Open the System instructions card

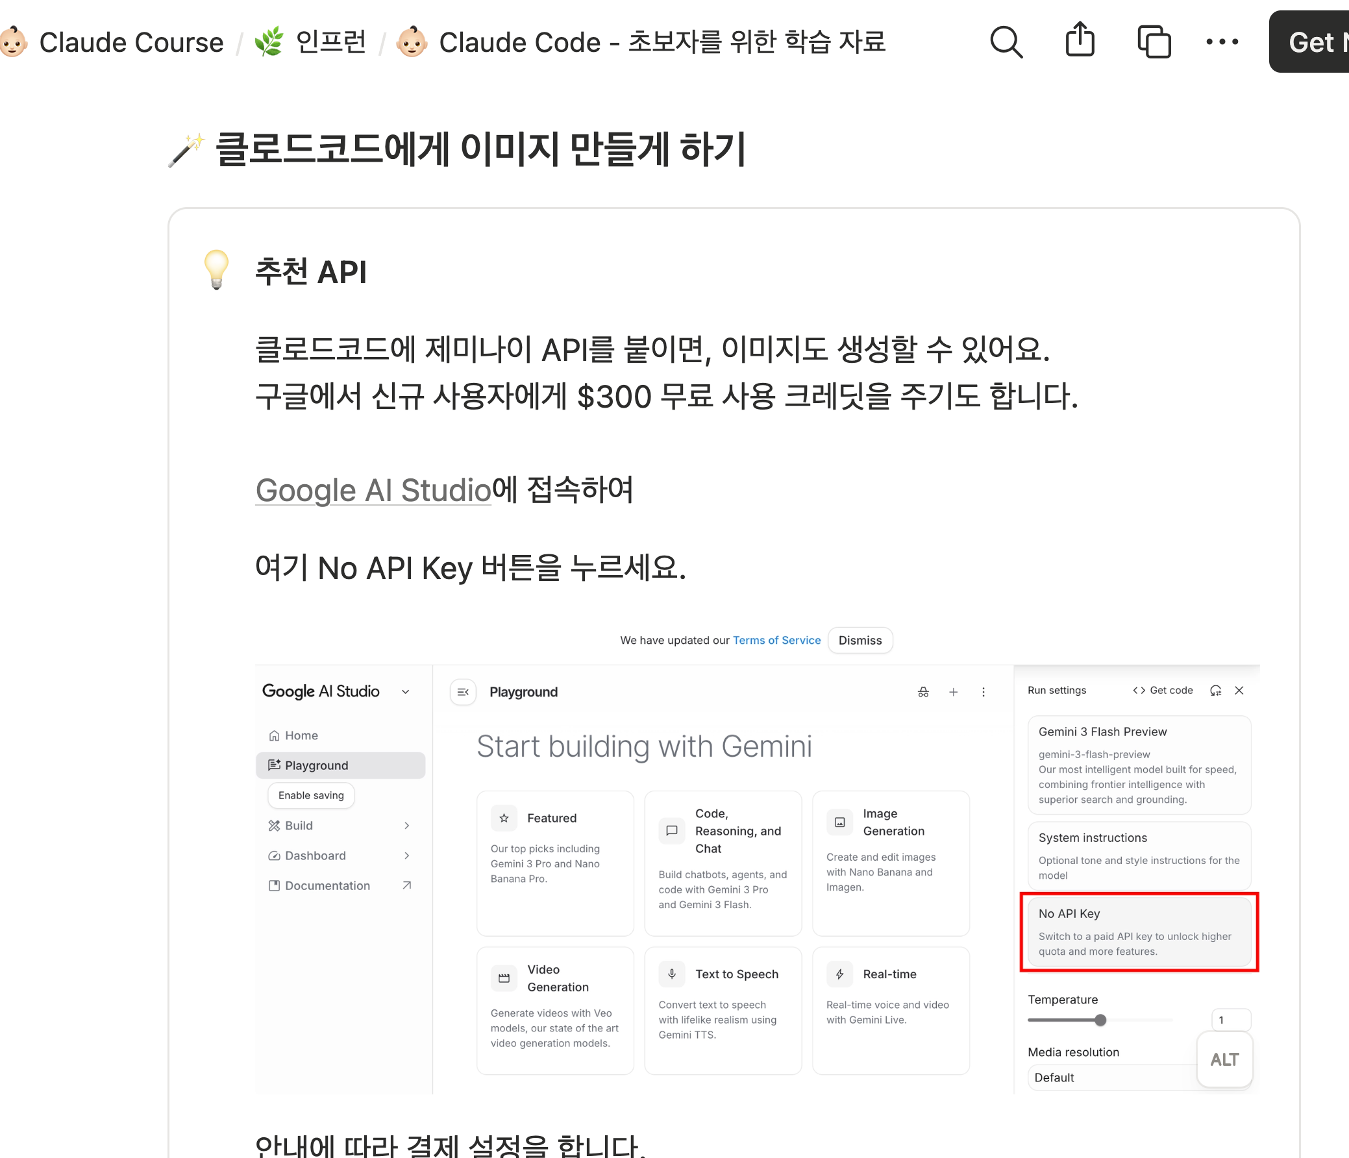1139,856
